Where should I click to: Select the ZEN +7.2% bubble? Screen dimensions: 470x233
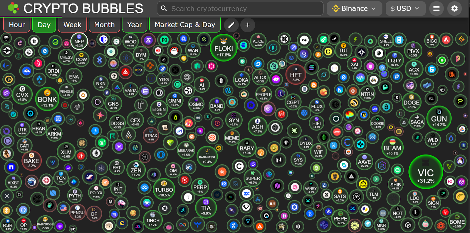tap(136, 170)
